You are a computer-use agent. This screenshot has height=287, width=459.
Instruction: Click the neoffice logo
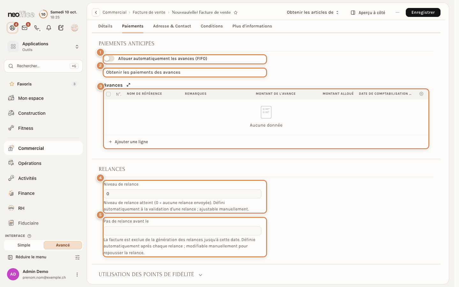21,14
